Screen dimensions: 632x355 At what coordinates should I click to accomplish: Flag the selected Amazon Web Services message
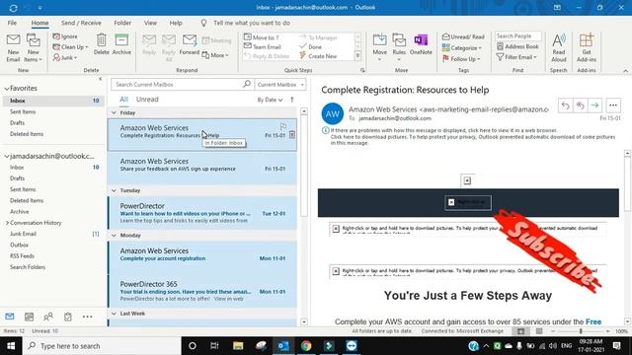pos(283,127)
